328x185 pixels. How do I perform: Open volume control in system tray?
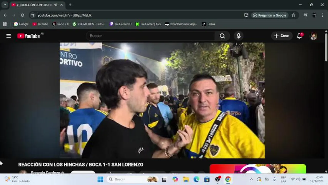click(x=298, y=179)
